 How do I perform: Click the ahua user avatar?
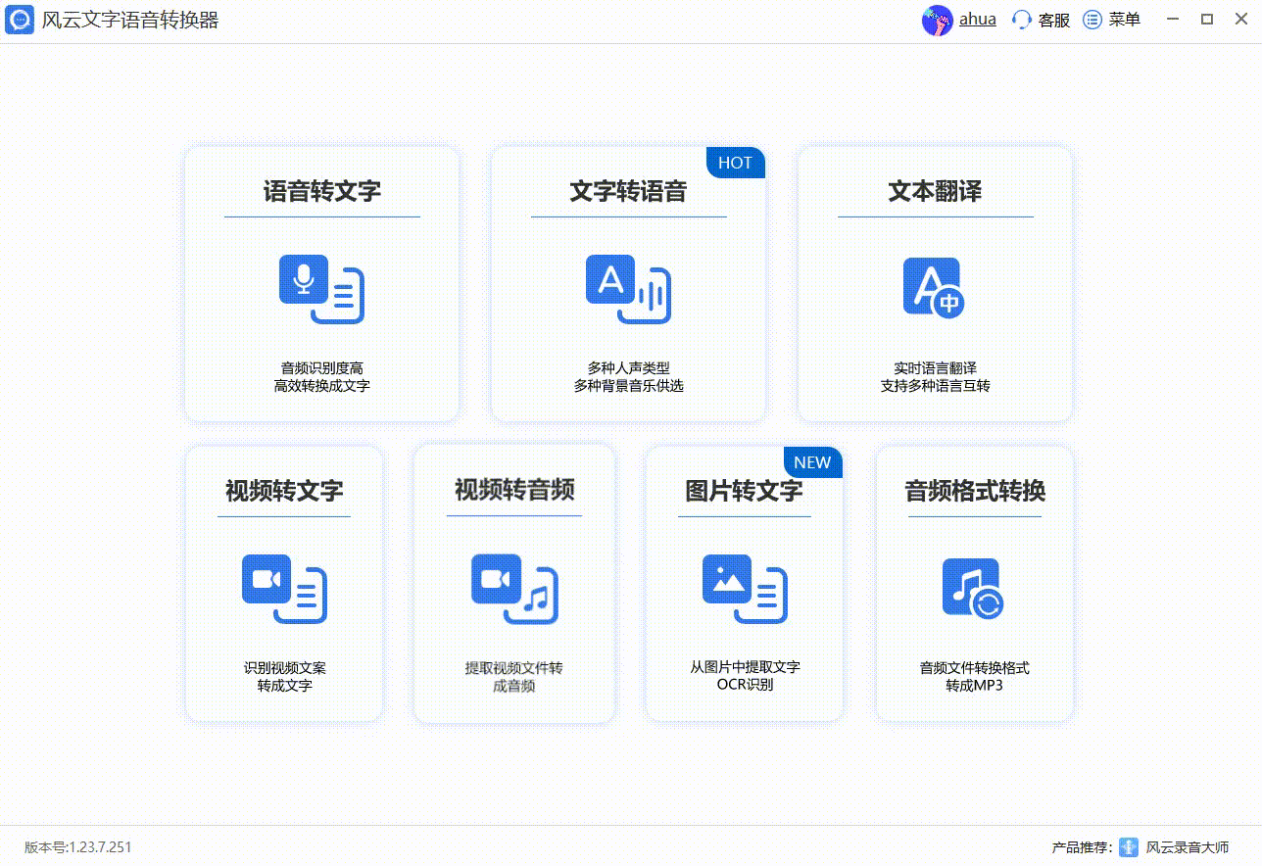point(938,21)
